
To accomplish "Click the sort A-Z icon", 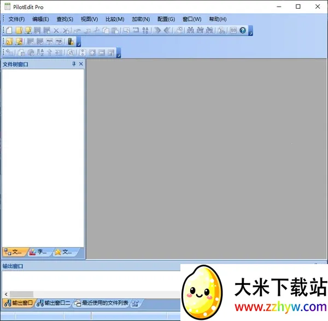I will coord(40,53).
